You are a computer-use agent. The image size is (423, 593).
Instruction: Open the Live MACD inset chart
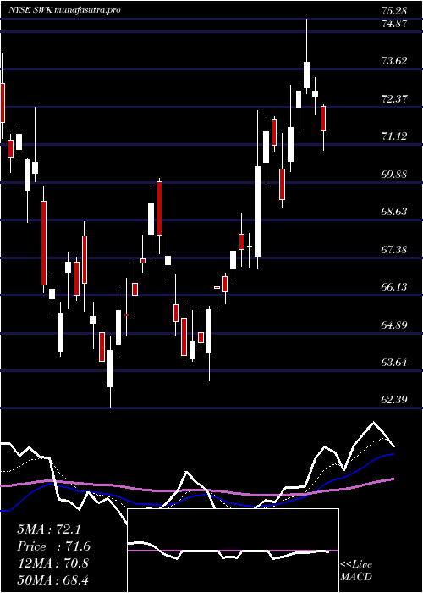coord(233,551)
